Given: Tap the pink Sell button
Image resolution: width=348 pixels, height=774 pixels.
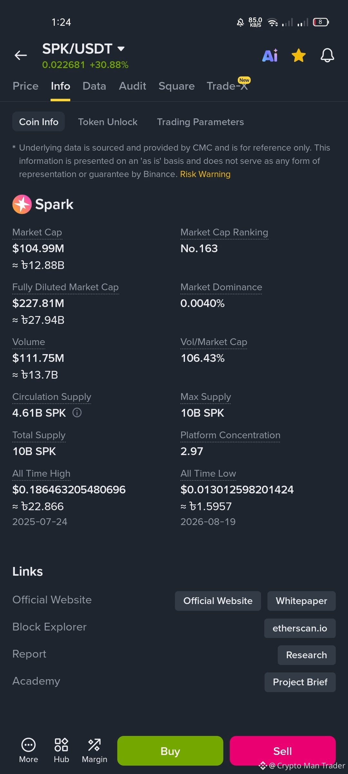Looking at the screenshot, I should (283, 751).
